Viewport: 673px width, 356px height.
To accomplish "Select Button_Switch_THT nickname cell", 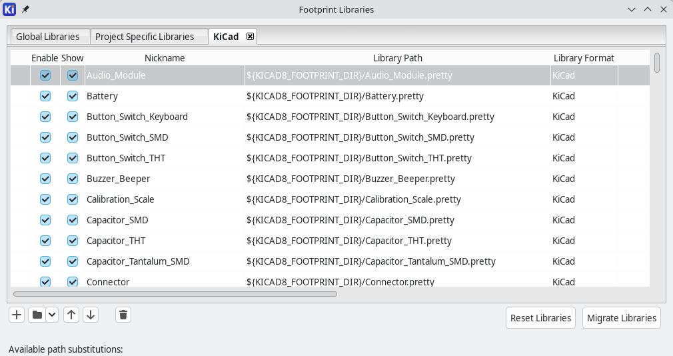I will pyautogui.click(x=165, y=157).
